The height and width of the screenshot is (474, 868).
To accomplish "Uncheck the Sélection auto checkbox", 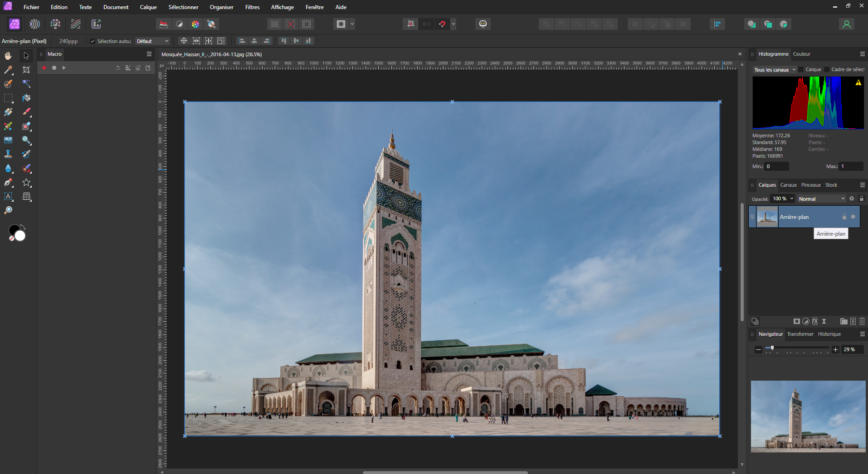I will click(93, 41).
